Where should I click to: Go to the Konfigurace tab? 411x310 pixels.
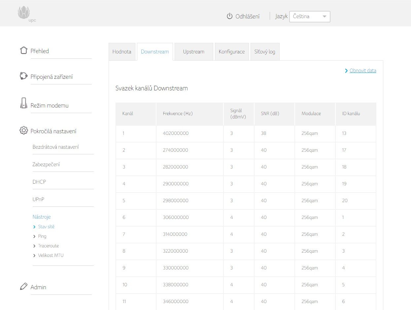232,52
